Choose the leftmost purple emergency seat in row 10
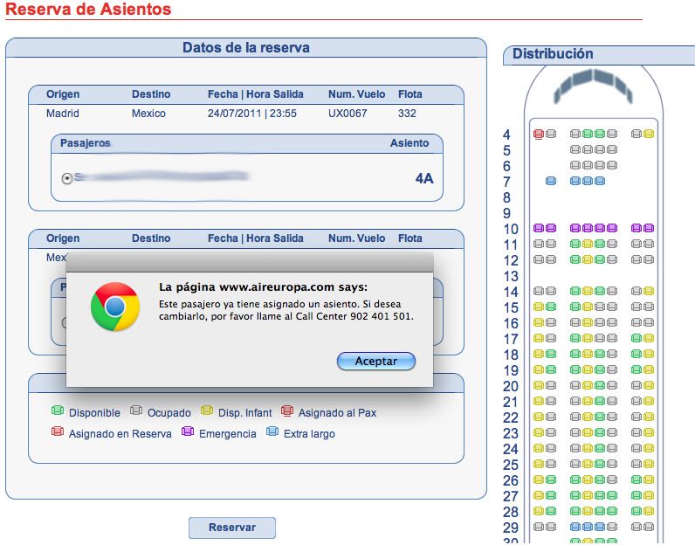The height and width of the screenshot is (545, 695). (539, 228)
